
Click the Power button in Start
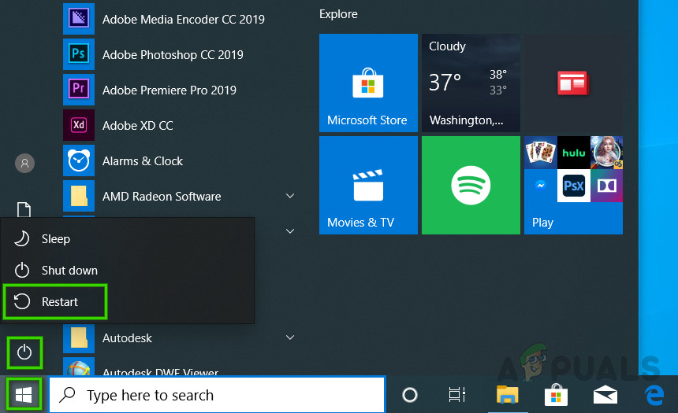pos(24,352)
